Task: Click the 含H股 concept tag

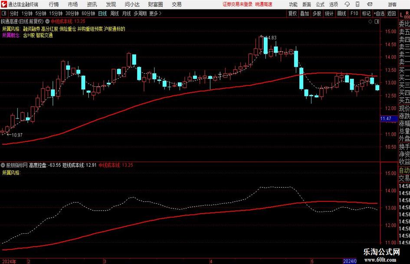Action: click(29, 35)
